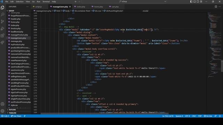The height and width of the screenshot is (125, 223).
Task: Click the Ln 154 cursor position indicator
Action: [x=168, y=116]
